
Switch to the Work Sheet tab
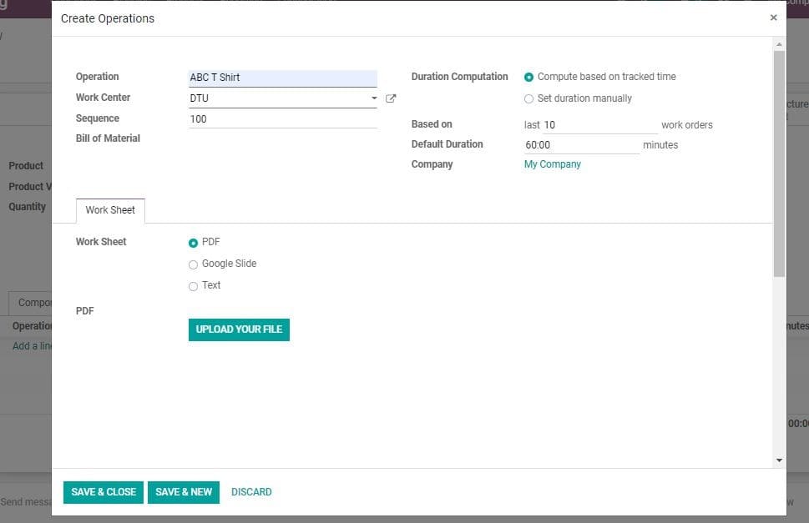(109, 210)
